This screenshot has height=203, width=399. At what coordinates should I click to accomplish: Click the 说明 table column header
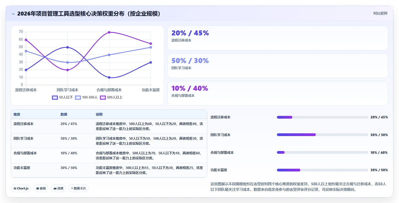click(99, 114)
